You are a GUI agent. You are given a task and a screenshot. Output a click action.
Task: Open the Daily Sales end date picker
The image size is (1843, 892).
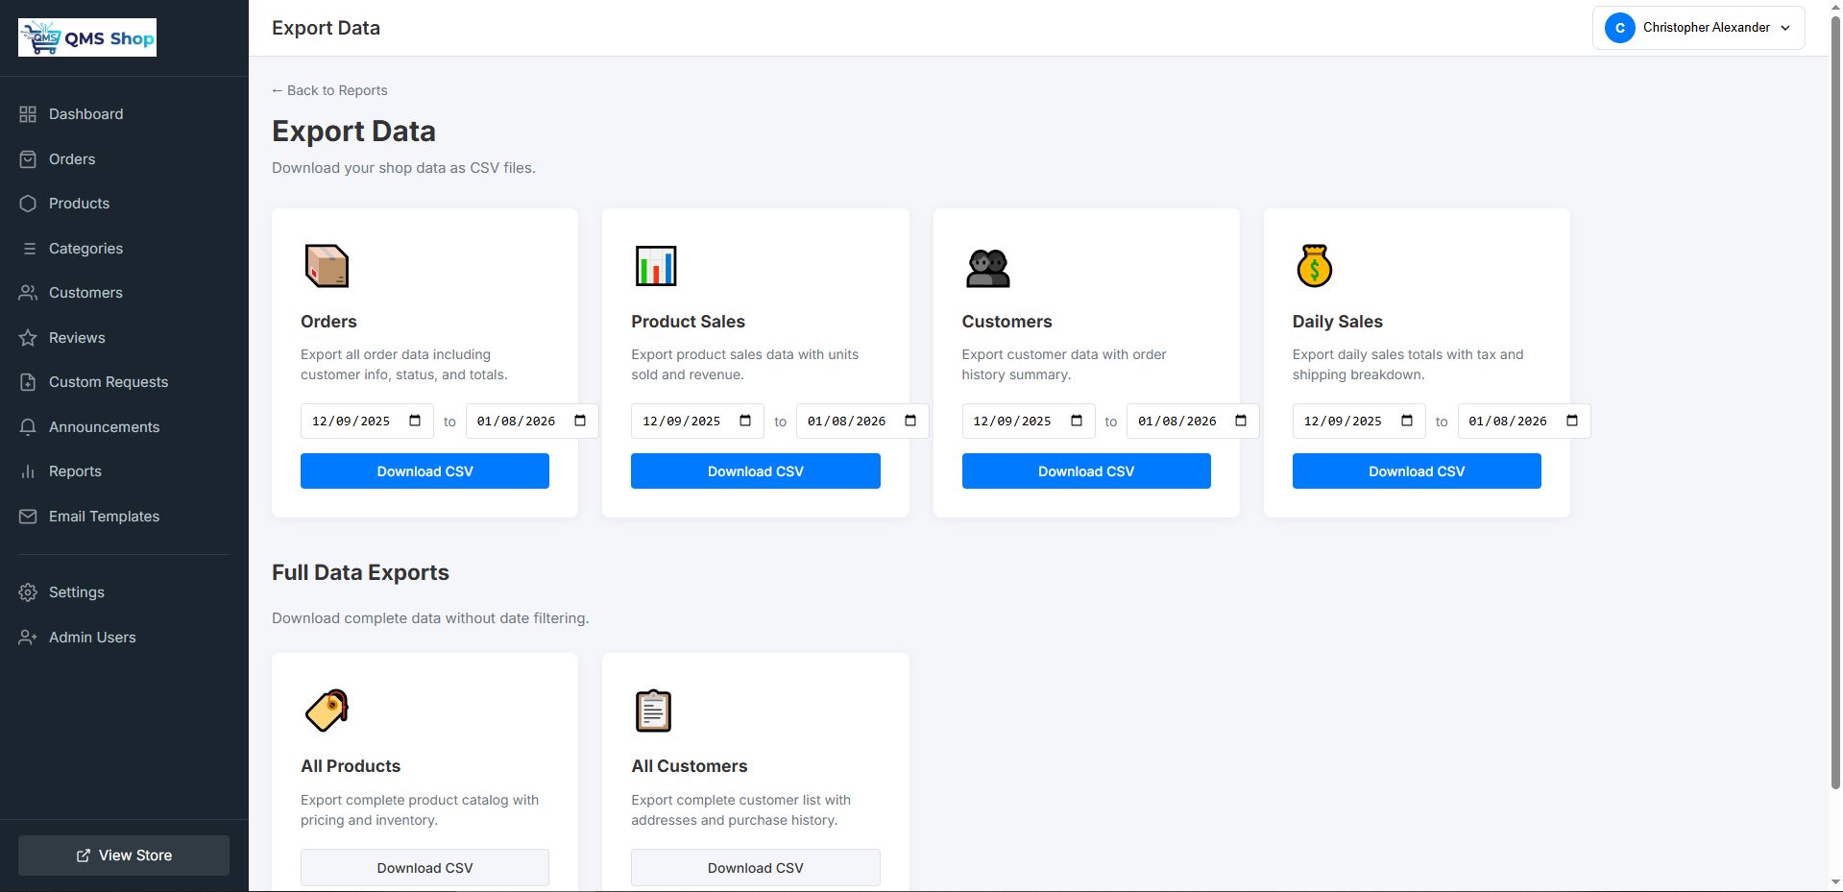pyautogui.click(x=1572, y=421)
